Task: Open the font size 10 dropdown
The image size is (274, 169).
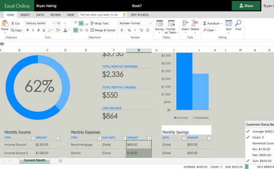Action: (64, 23)
